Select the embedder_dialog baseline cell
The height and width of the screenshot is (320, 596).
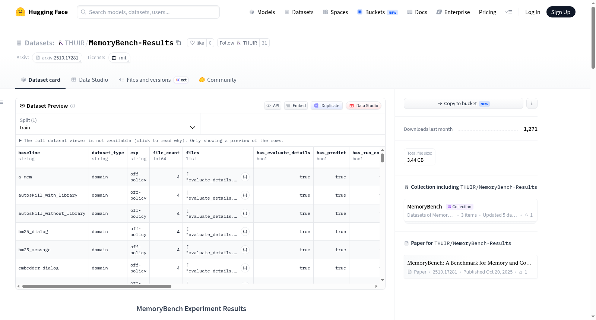pyautogui.click(x=52, y=268)
